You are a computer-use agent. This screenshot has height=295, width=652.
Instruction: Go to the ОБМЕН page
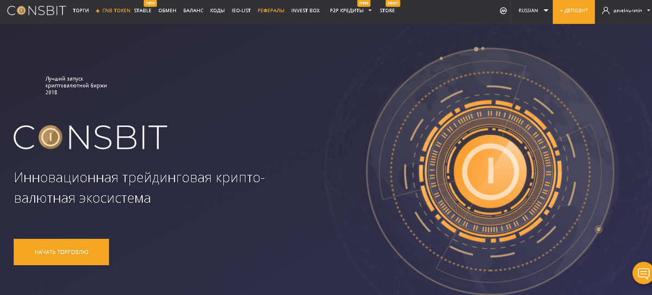tap(167, 10)
